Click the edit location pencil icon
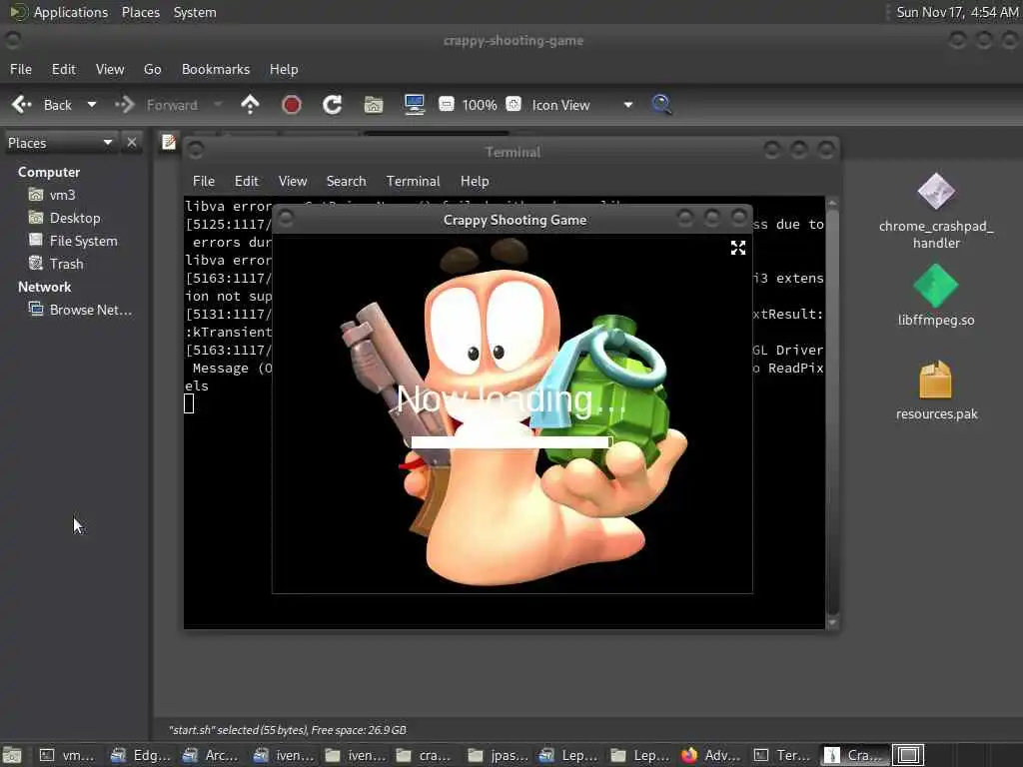This screenshot has width=1023, height=767. click(168, 142)
